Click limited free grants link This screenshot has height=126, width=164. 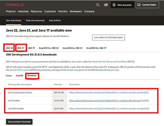coord(76,70)
